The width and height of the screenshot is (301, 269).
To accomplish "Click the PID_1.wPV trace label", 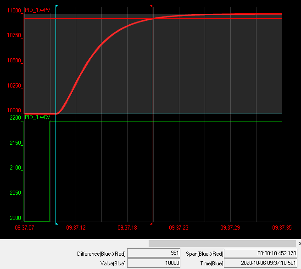I will tap(38, 10).
